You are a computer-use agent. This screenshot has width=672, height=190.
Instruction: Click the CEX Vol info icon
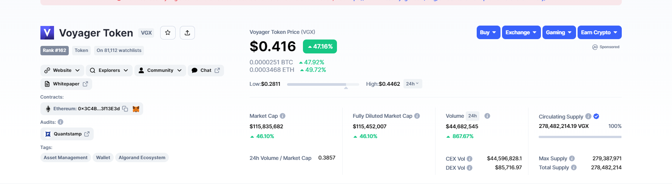[x=470, y=159]
